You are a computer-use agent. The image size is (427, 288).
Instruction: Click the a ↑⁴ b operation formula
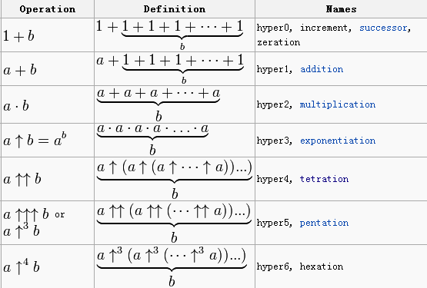(x=22, y=266)
